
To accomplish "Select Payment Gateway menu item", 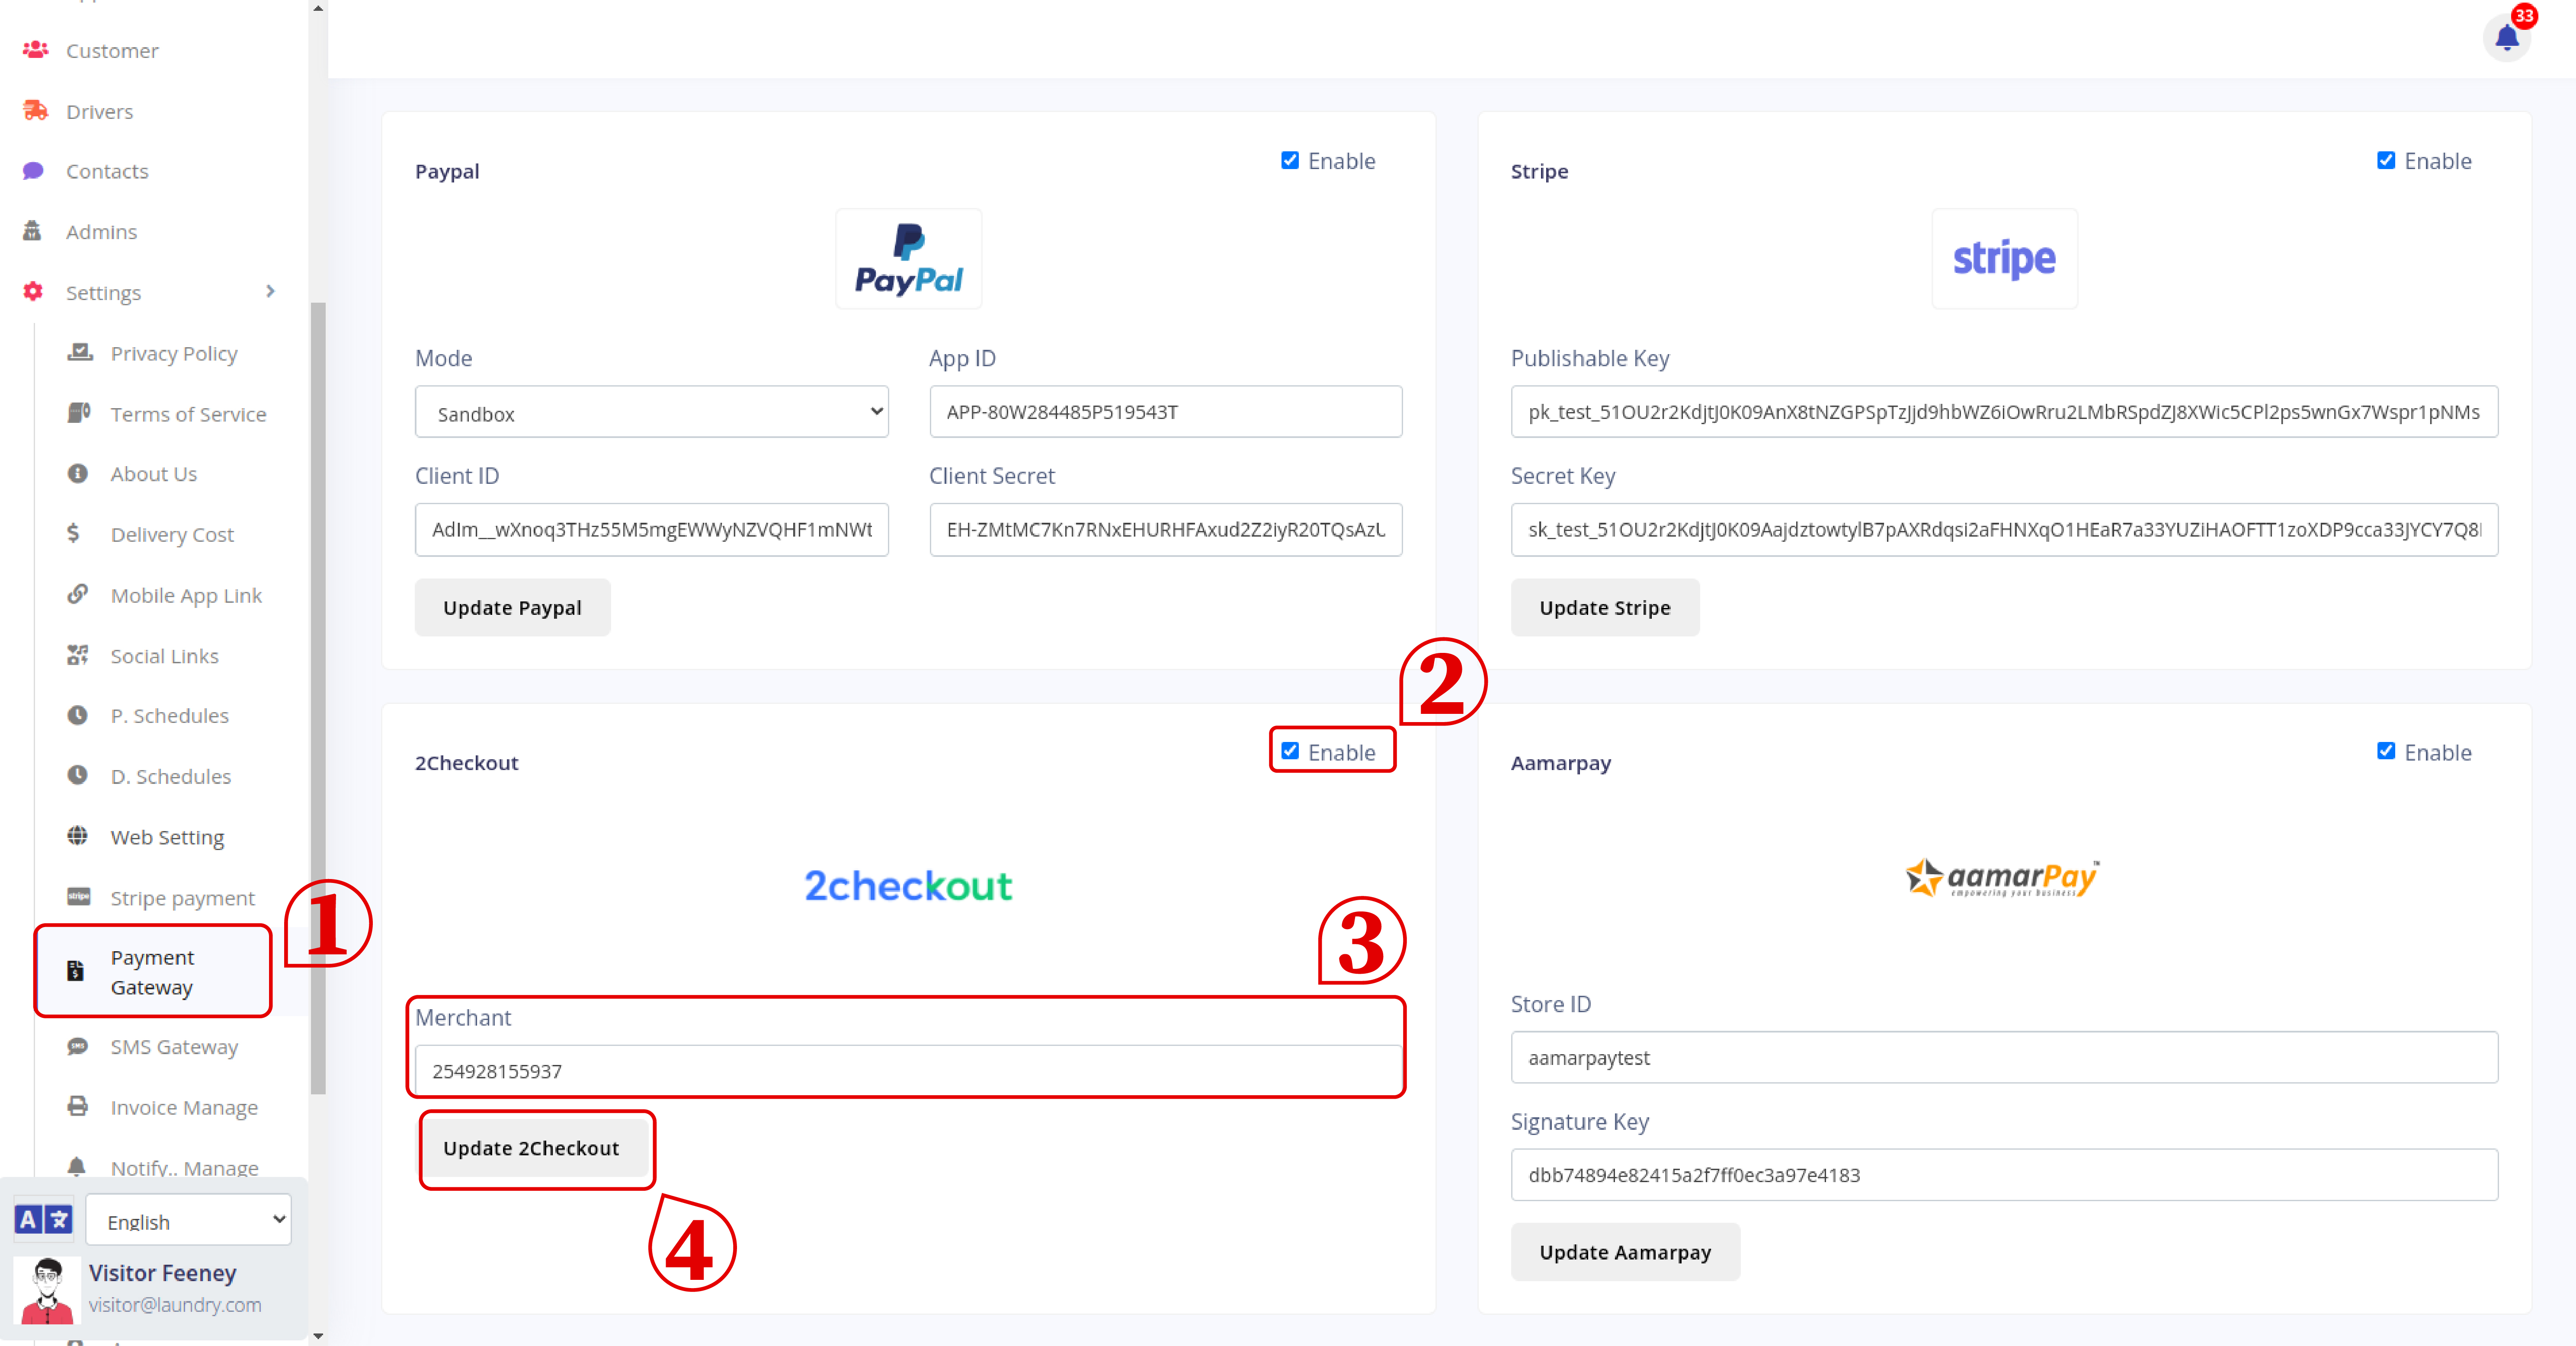I will coord(153,971).
